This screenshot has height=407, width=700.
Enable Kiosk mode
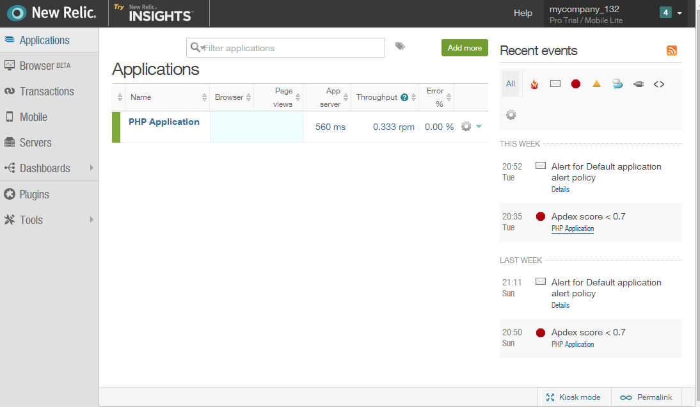(x=573, y=397)
